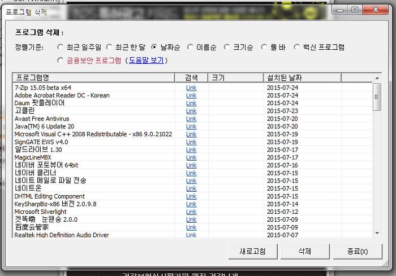This screenshot has width=396, height=276.
Task: Open the Link for Adobe Acrobat Reader
Action: click(x=191, y=96)
